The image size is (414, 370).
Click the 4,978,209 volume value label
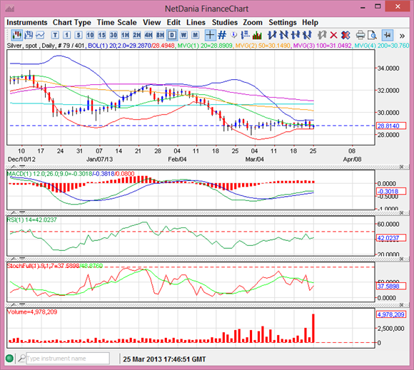coord(391,314)
